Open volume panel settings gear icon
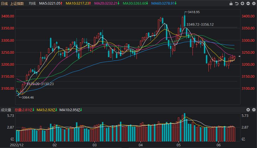Image resolution: width=257 pixels, height=148 pixels. click(253, 110)
